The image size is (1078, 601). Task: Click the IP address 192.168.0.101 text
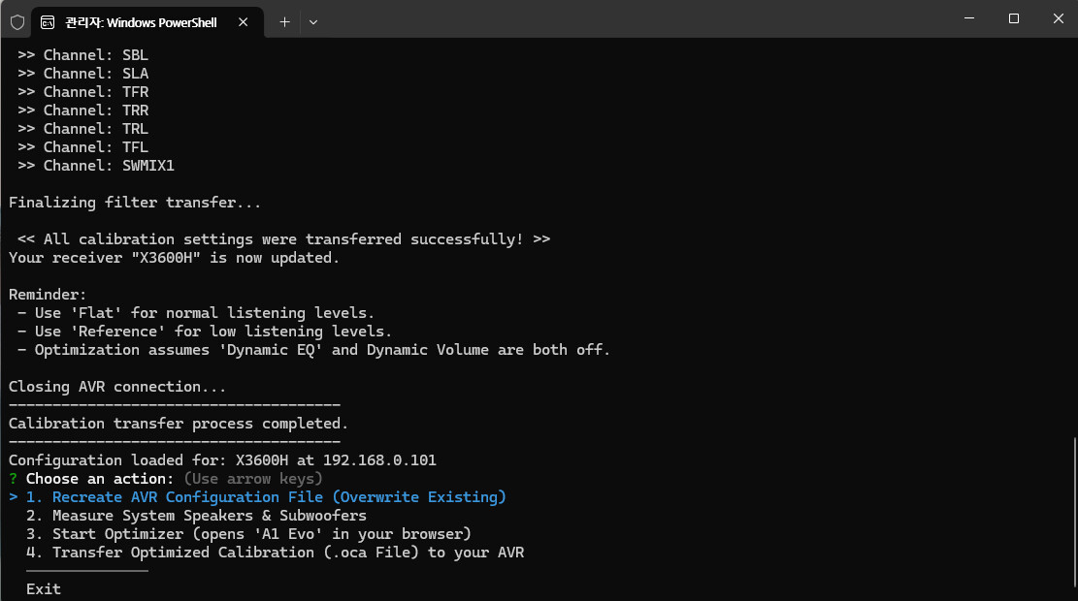tap(379, 460)
